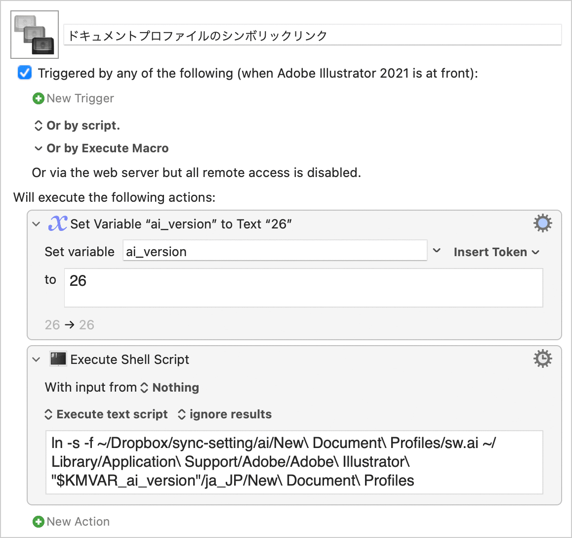Open the variable name dropdown chevron
Viewport: 572px width, 538px height.
[x=437, y=251]
